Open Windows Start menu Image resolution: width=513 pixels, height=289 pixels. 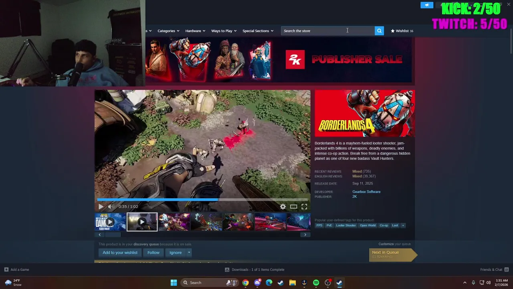pyautogui.click(x=174, y=283)
